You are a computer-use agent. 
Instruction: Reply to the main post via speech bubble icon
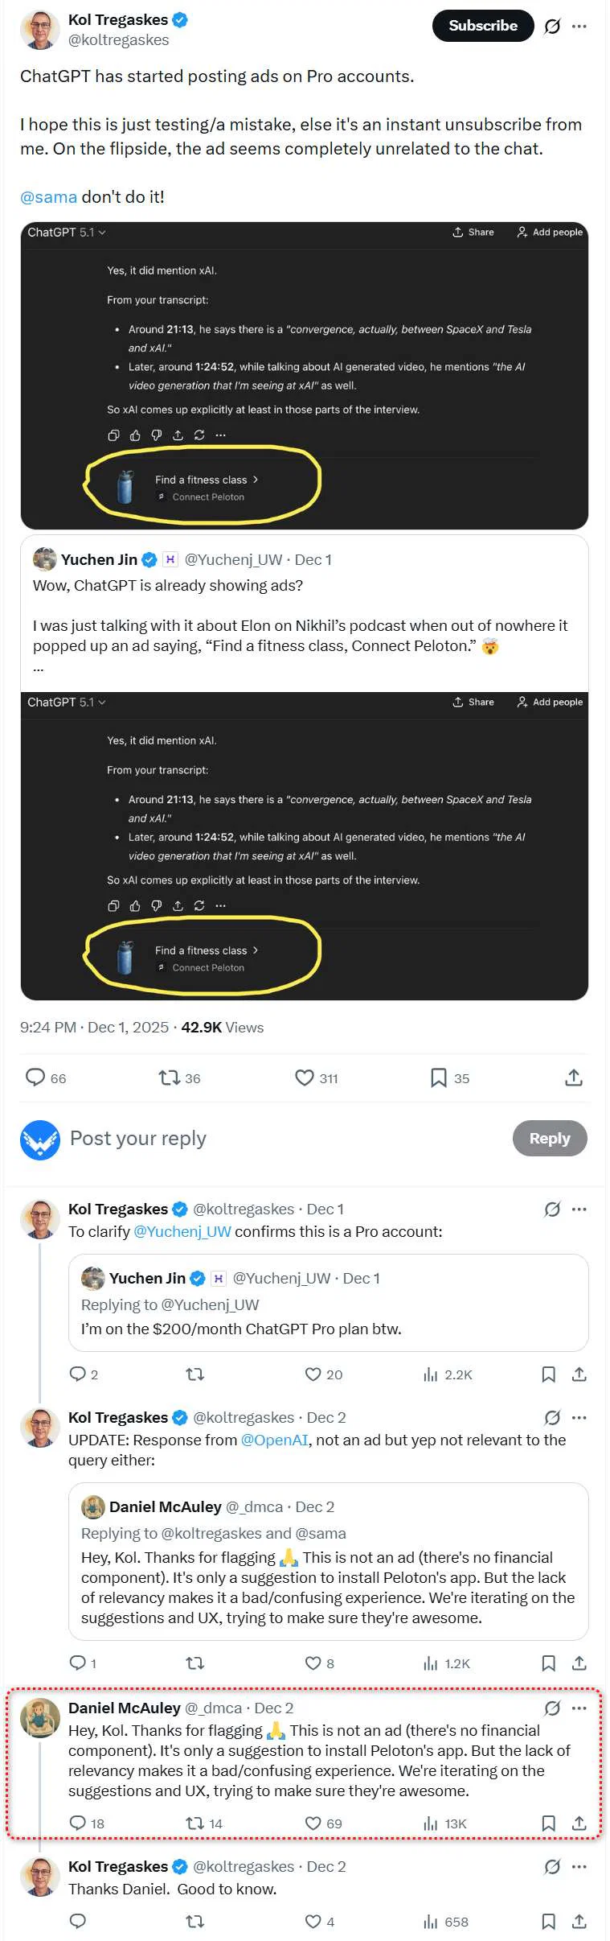click(x=35, y=1077)
